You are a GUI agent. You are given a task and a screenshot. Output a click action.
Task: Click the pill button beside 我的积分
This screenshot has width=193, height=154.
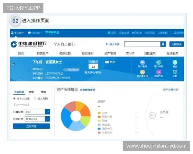(x=71, y=70)
